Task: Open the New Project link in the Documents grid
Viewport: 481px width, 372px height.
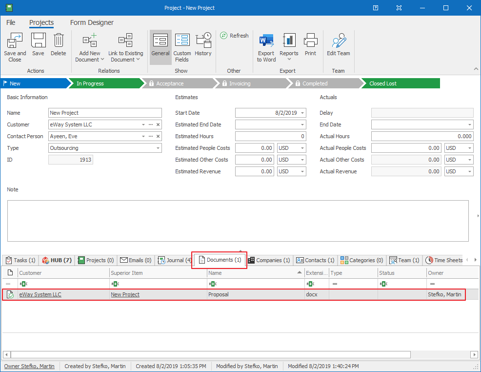Action: pos(125,294)
